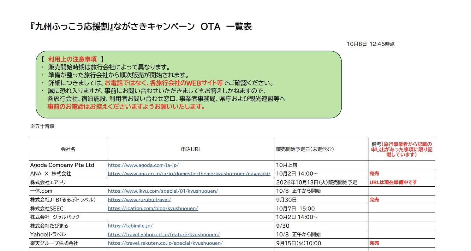Click the 申込URL column header
471x251 pixels.
click(x=191, y=149)
